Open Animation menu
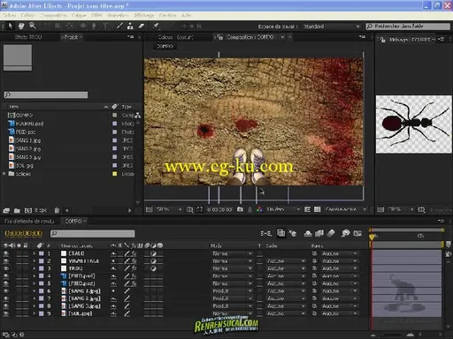The image size is (453, 339). click(x=118, y=15)
